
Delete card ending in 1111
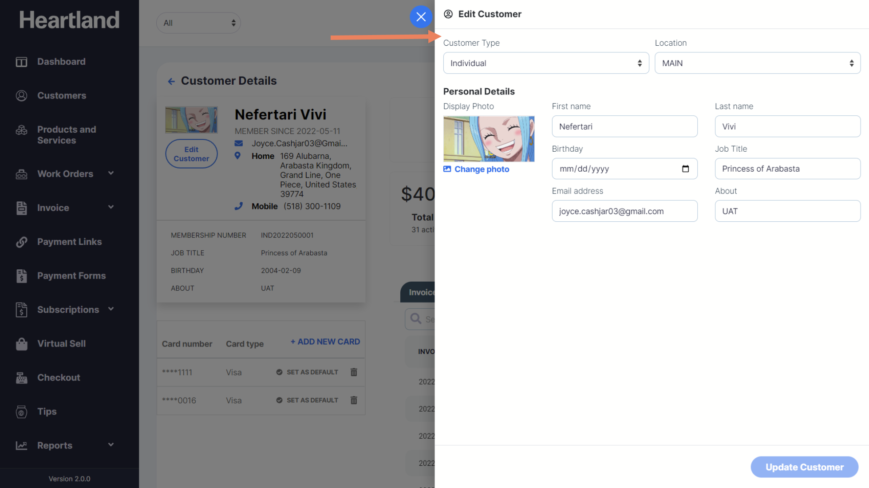tap(354, 372)
